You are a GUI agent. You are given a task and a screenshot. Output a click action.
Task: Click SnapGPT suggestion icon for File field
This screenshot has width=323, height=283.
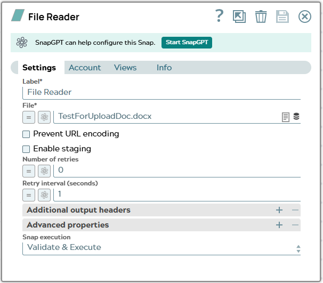44,117
